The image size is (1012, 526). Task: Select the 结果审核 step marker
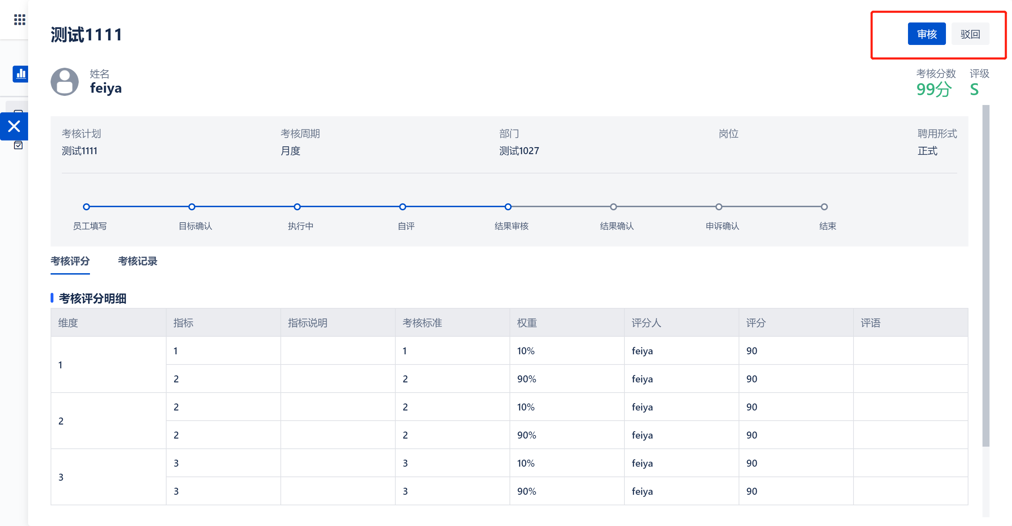point(508,207)
